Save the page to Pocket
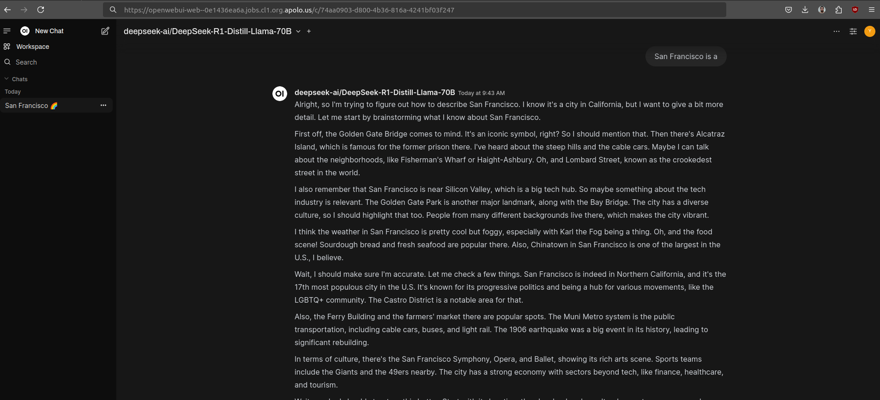This screenshot has width=880, height=400. point(789,10)
